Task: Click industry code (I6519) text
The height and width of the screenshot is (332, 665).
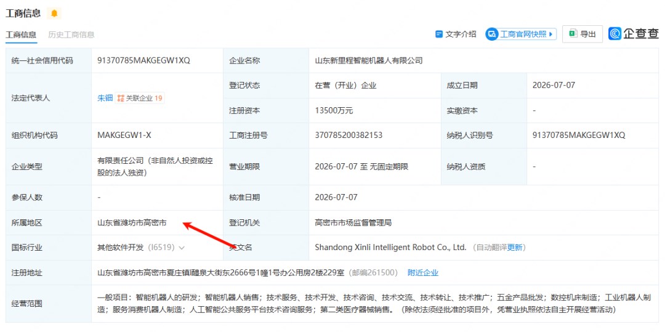Action: [x=161, y=248]
